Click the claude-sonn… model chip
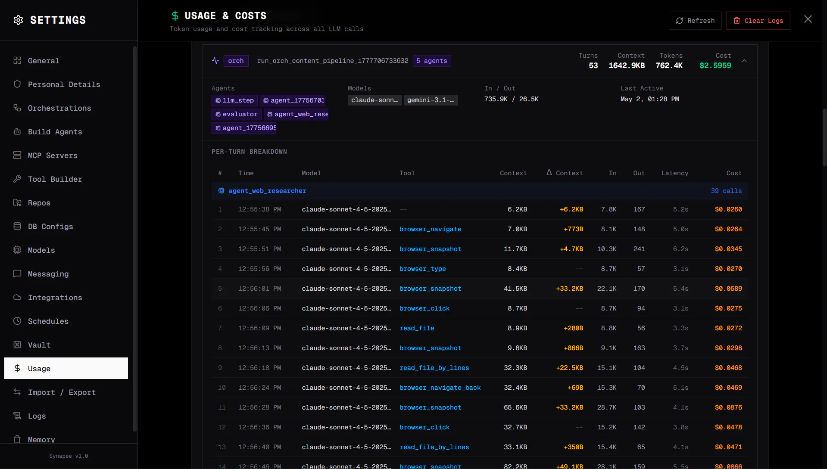Image resolution: width=827 pixels, height=469 pixels. coord(375,100)
